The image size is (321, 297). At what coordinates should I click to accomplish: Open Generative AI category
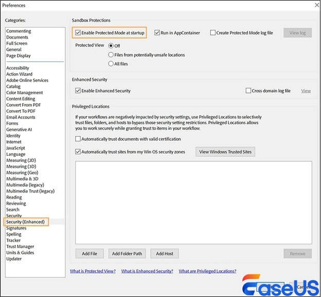19,129
